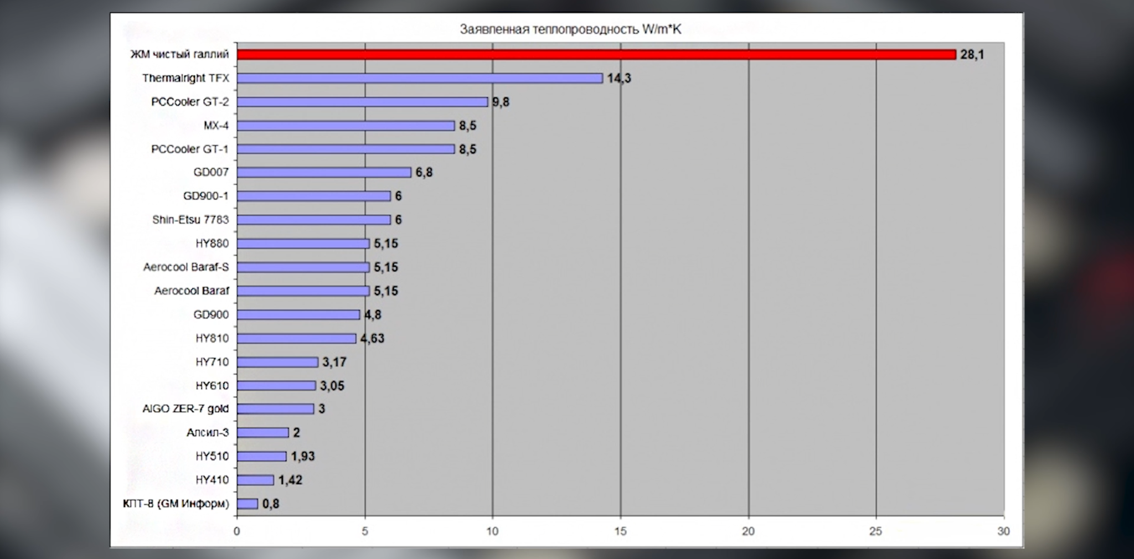Select the 'КПТ-8 (GM Информ)' label
This screenshot has height=559, width=1134.
[x=176, y=504]
